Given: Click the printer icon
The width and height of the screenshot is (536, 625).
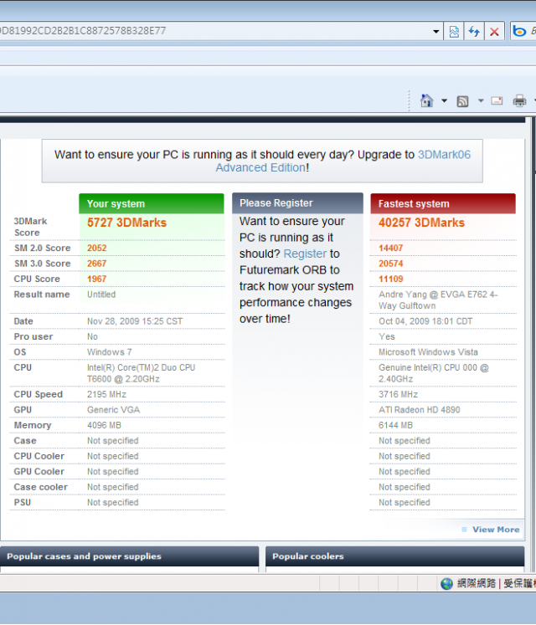Looking at the screenshot, I should pyautogui.click(x=519, y=101).
